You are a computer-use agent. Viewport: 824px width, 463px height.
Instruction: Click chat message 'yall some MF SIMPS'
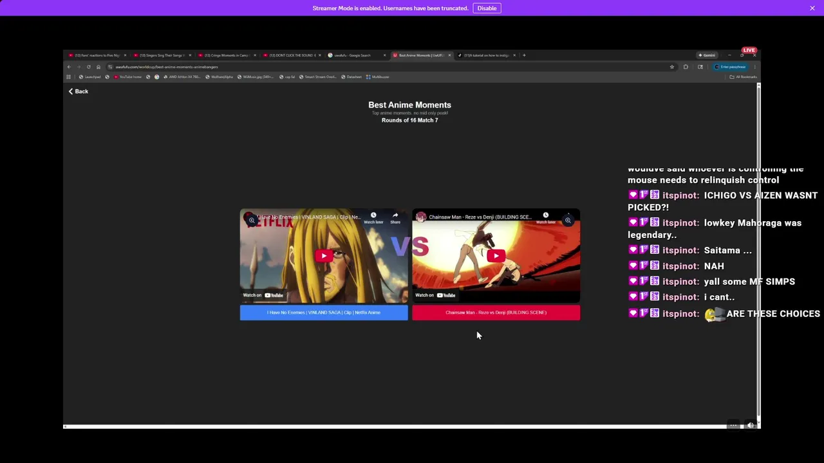pos(749,282)
